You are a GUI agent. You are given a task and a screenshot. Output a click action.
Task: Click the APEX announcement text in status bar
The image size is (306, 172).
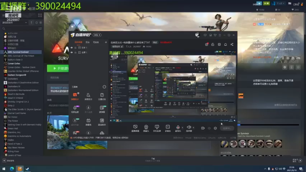(101, 138)
